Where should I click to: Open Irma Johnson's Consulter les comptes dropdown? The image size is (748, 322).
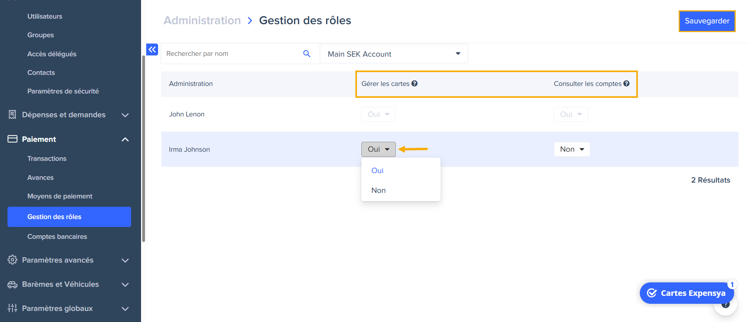click(x=572, y=149)
